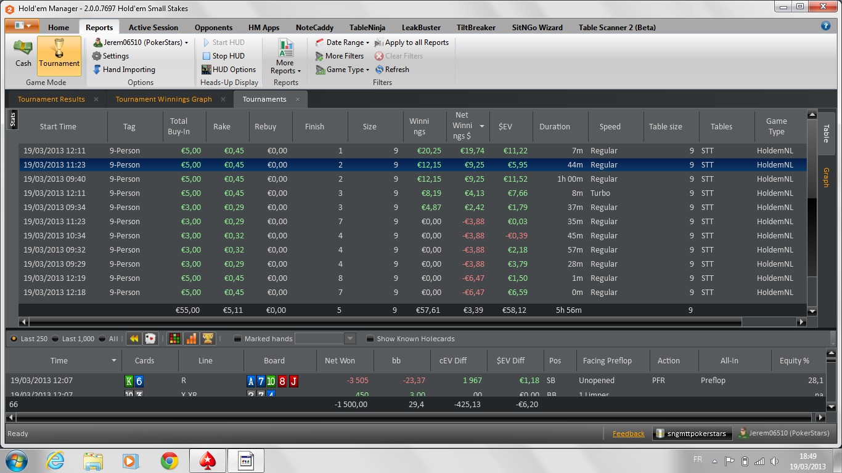This screenshot has width=842, height=473.
Task: Select the Turbo speed tournament row
Action: (x=413, y=193)
